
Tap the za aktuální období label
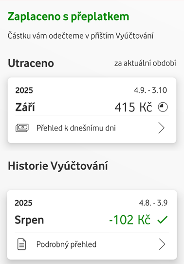click(145, 63)
